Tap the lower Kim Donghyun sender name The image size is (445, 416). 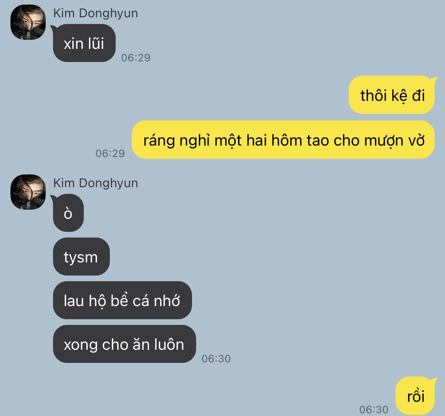[x=95, y=183]
